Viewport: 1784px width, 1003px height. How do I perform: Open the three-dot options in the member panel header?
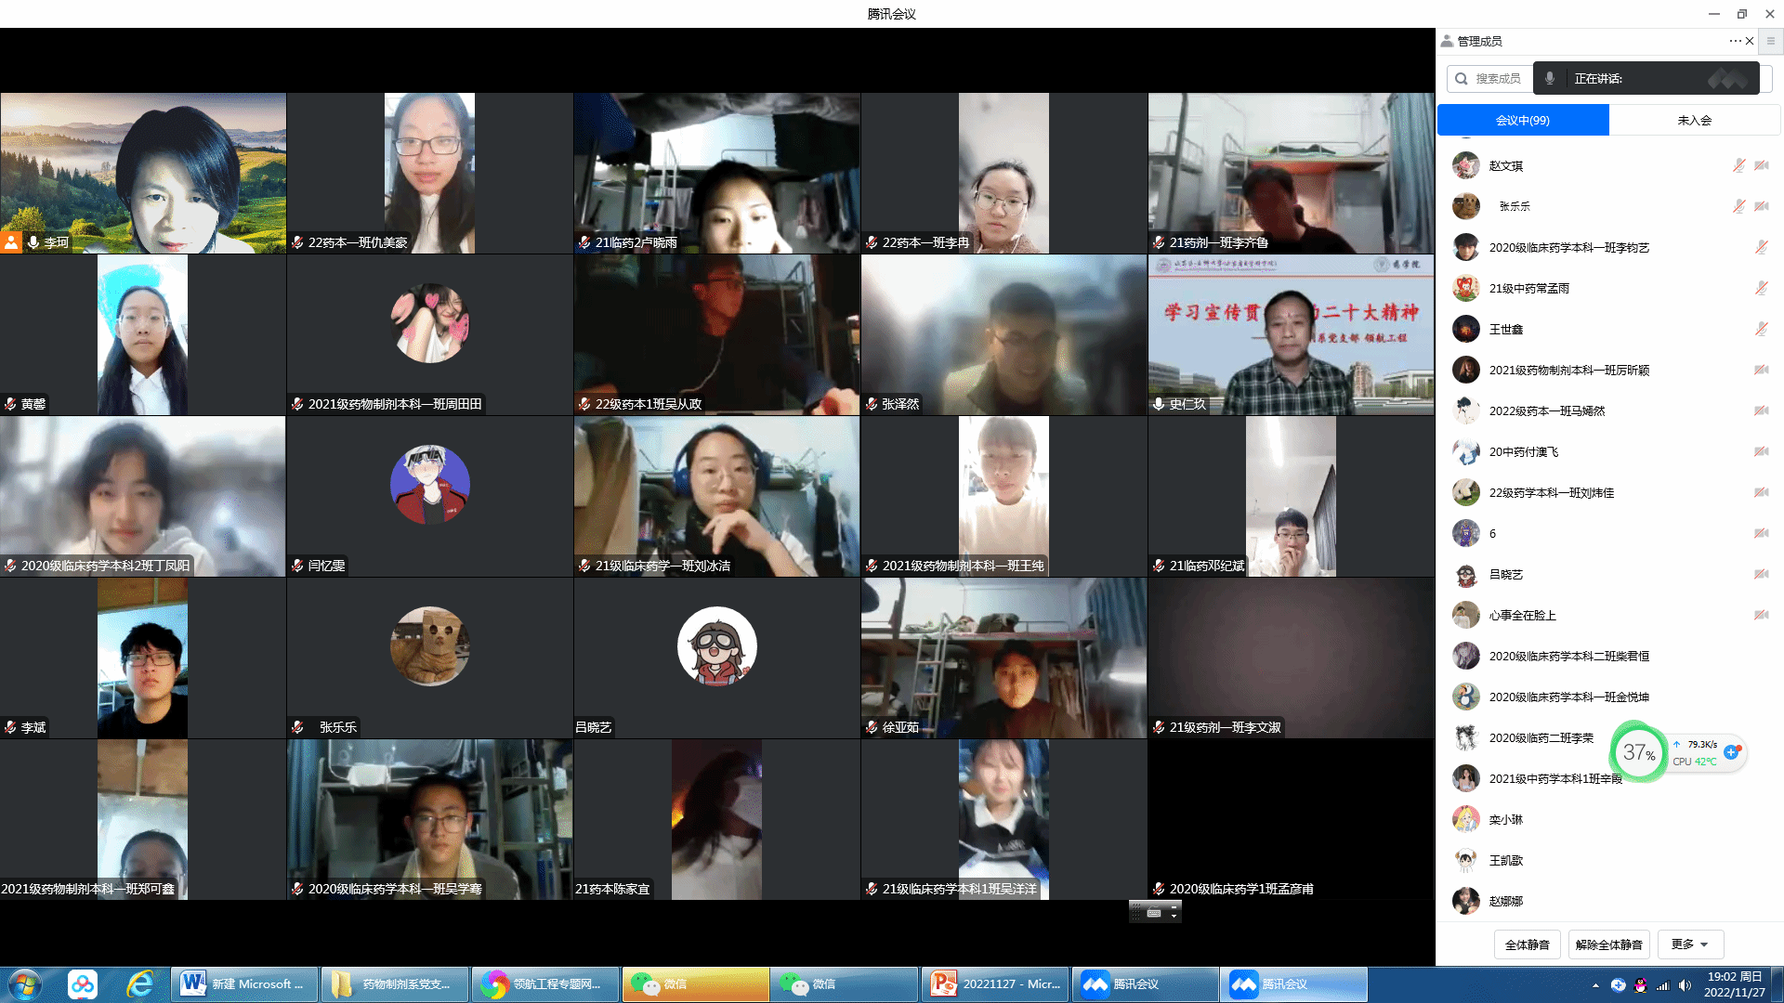click(x=1734, y=41)
